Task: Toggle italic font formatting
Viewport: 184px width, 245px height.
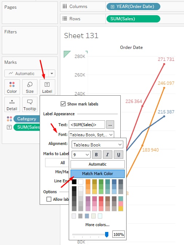Action: pyautogui.click(x=107, y=154)
